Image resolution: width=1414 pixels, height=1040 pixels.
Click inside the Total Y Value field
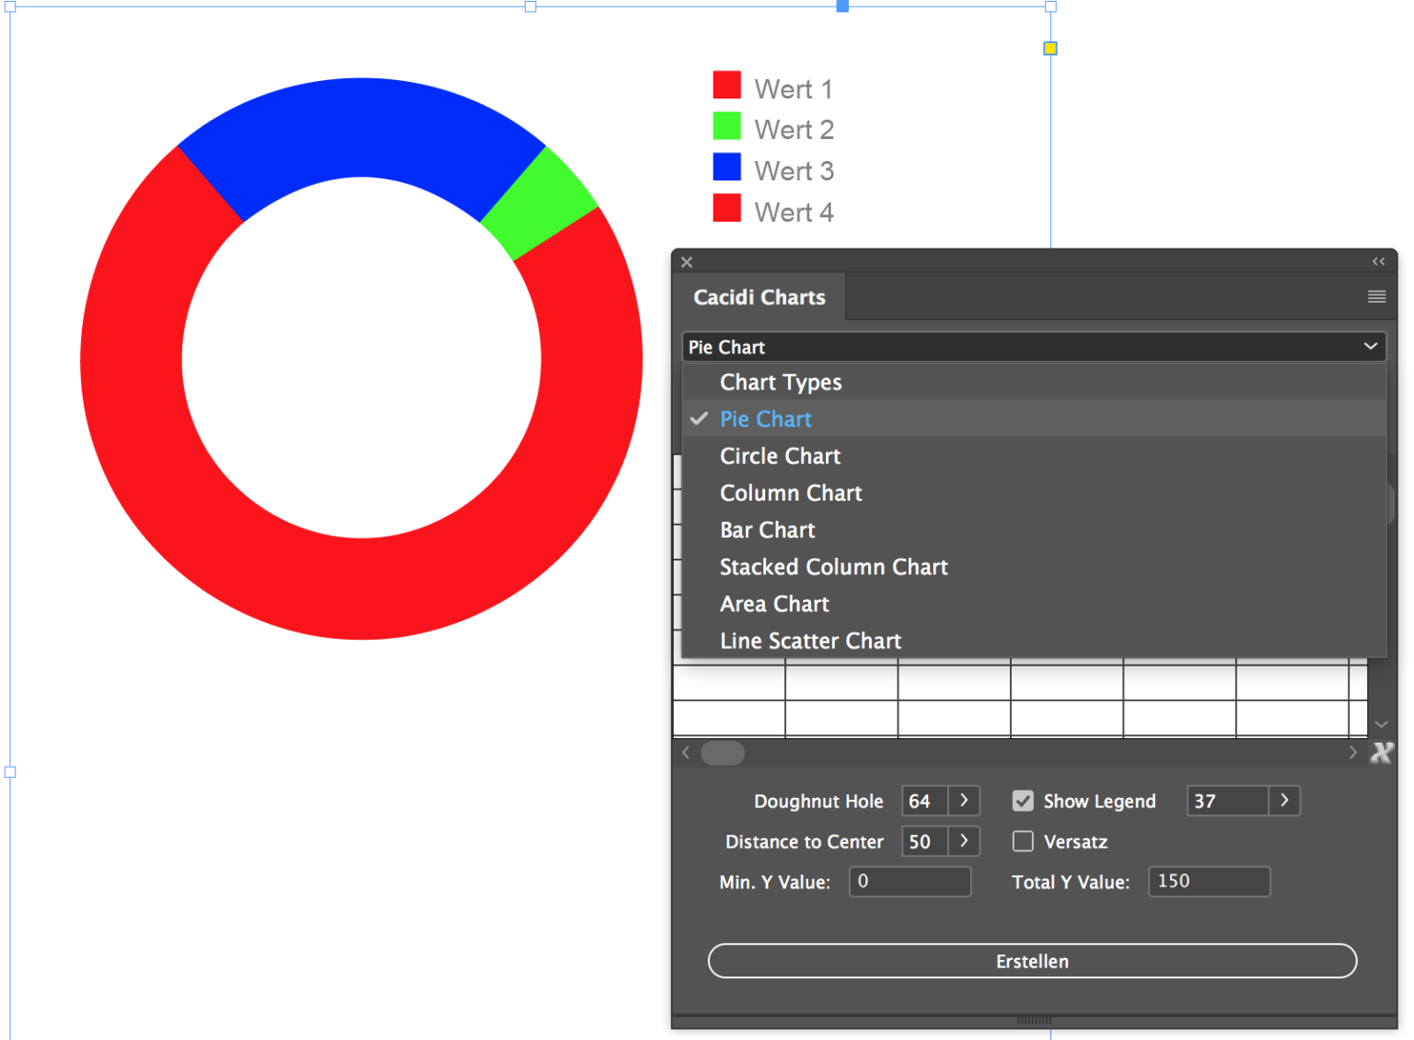pyautogui.click(x=1209, y=882)
